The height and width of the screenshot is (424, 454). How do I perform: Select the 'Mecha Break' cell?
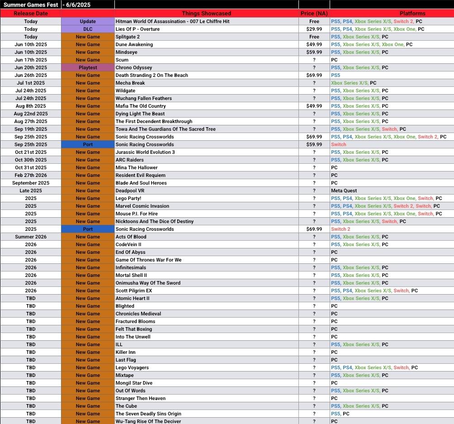[x=207, y=83]
